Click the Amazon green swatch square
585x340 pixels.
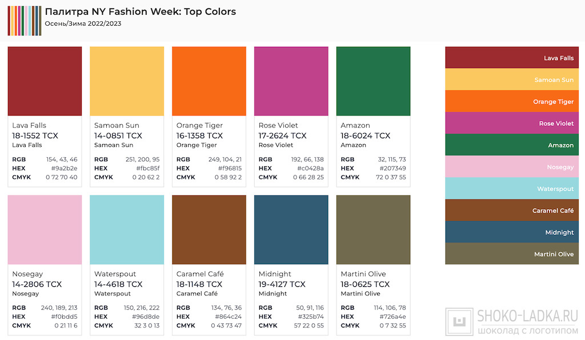pyautogui.click(x=374, y=81)
